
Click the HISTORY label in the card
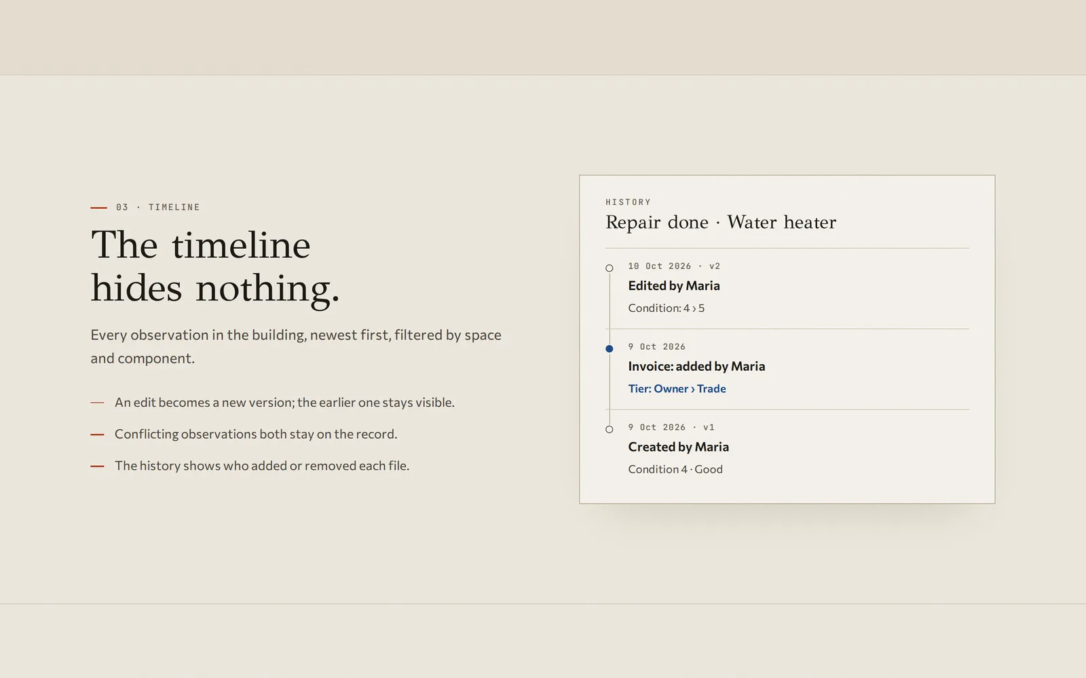pyautogui.click(x=628, y=202)
